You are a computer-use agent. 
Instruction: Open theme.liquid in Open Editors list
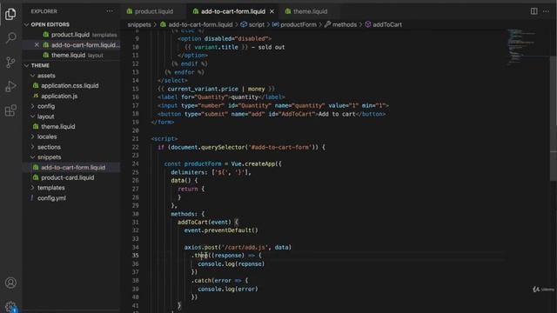[x=68, y=56]
